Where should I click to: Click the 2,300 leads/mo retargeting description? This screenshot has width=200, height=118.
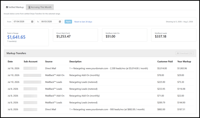tap(109, 68)
